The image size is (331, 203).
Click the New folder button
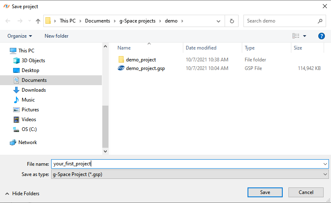tap(56, 36)
